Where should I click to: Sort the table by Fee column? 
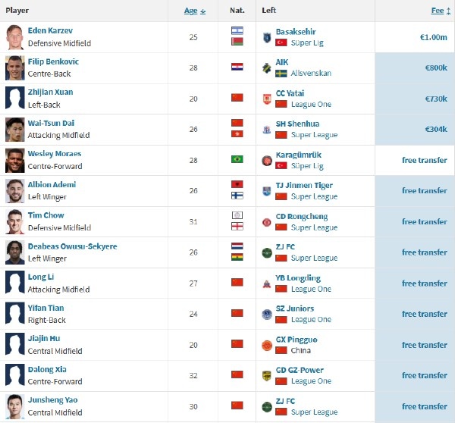pos(438,11)
